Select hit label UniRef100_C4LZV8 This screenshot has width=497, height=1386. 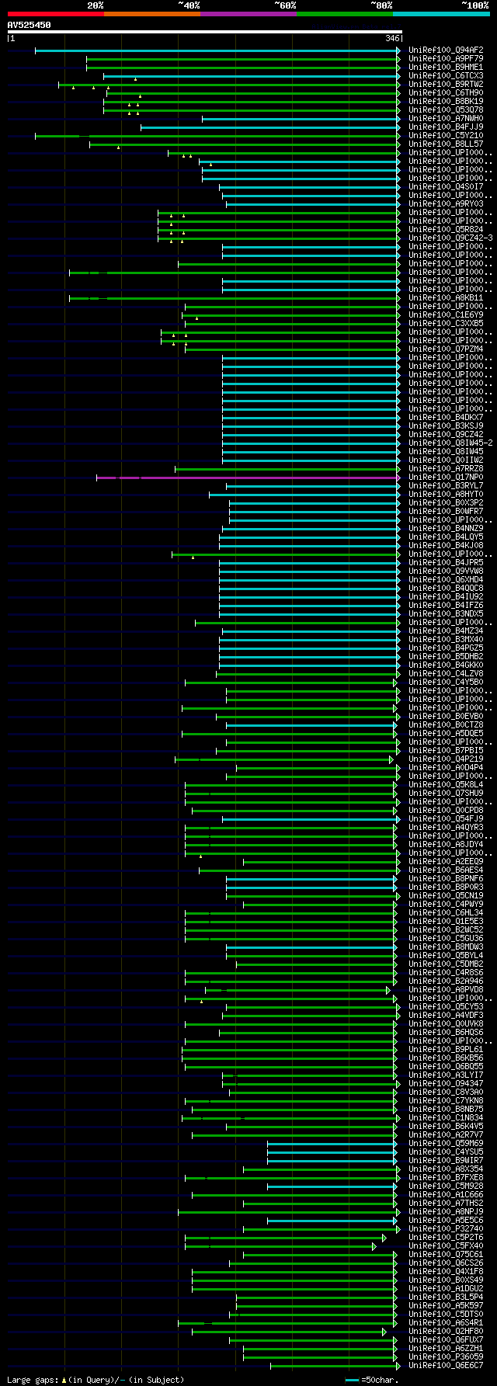(446, 674)
